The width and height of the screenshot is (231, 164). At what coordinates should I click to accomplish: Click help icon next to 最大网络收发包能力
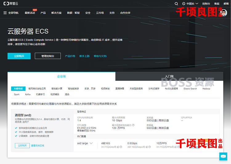click(x=133, y=125)
